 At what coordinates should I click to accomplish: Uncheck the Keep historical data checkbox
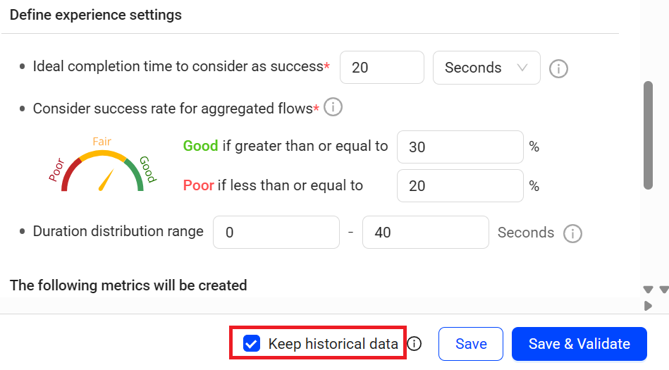251,343
